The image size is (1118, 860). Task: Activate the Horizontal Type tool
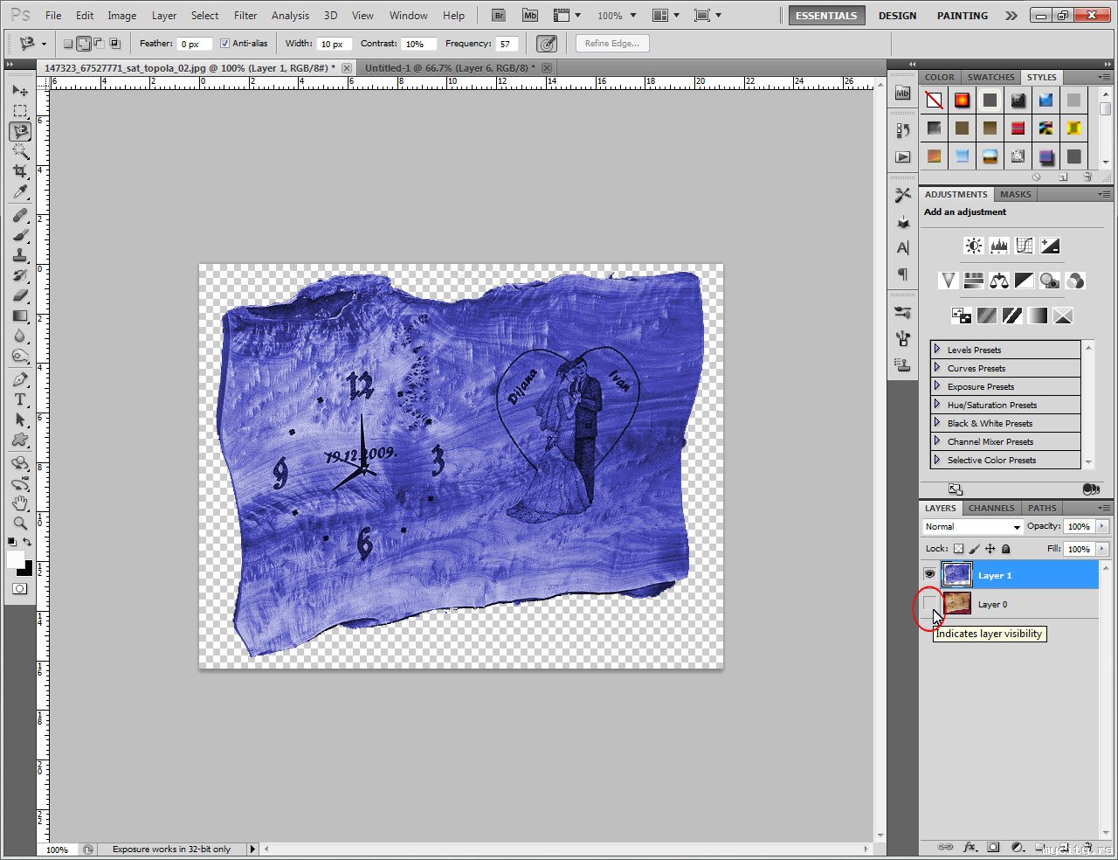click(x=20, y=399)
